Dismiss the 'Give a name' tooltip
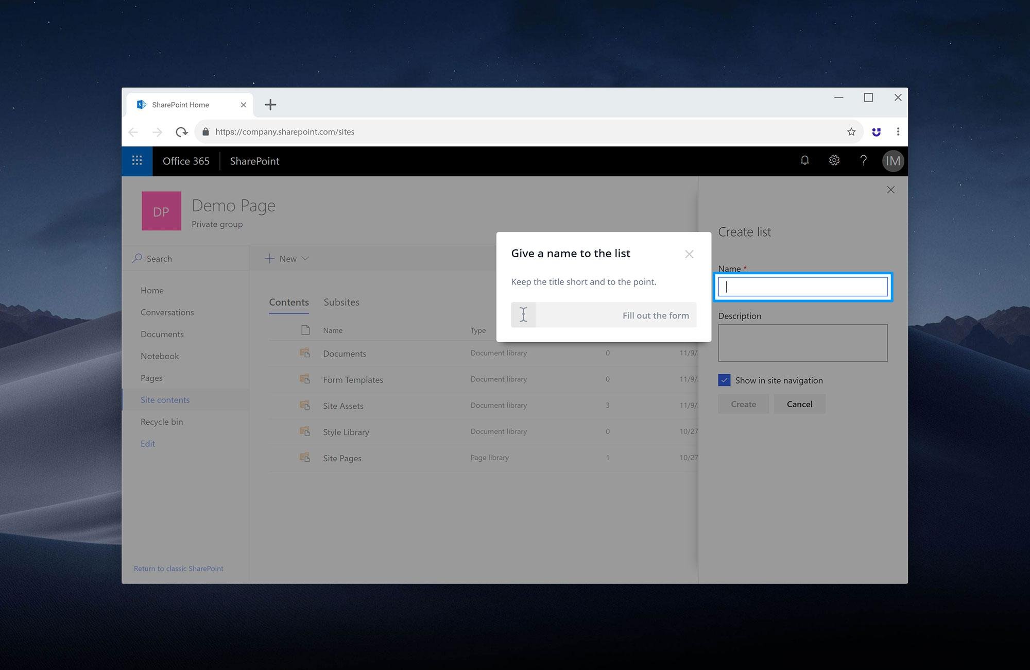Image resolution: width=1030 pixels, height=670 pixels. 689,254
